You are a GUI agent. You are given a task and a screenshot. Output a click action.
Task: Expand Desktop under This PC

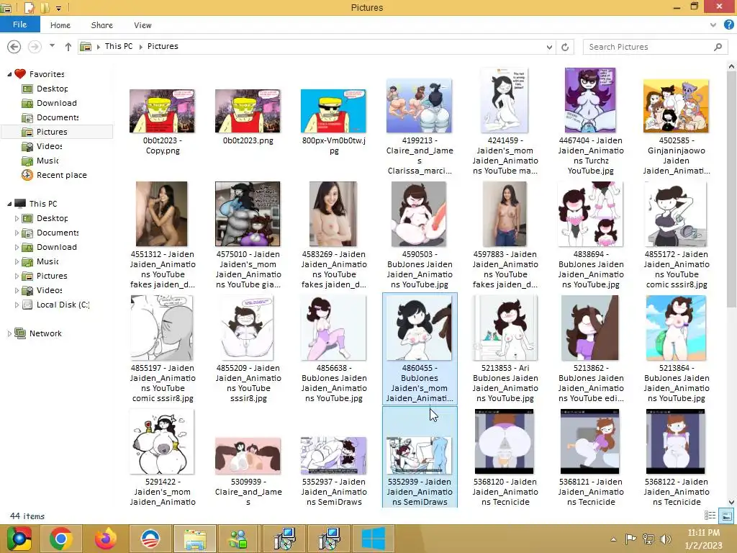[17, 218]
